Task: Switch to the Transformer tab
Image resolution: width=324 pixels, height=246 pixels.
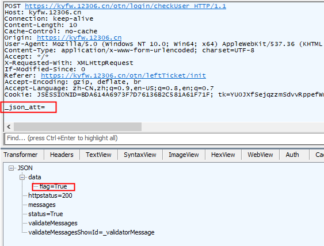Action: coord(21,155)
